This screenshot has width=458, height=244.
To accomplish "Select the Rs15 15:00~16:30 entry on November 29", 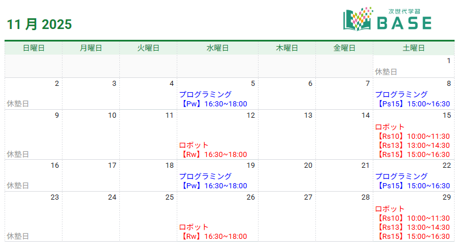I will [x=413, y=236].
